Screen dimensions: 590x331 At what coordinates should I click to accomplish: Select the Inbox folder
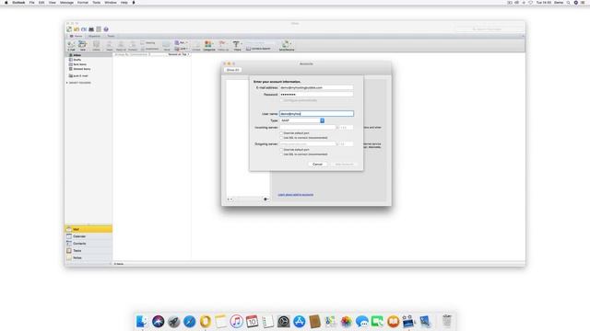click(88, 55)
